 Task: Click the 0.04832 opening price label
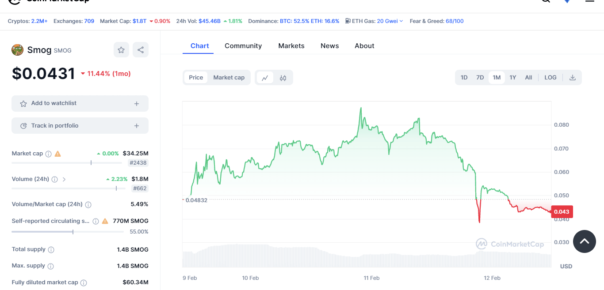(x=196, y=200)
